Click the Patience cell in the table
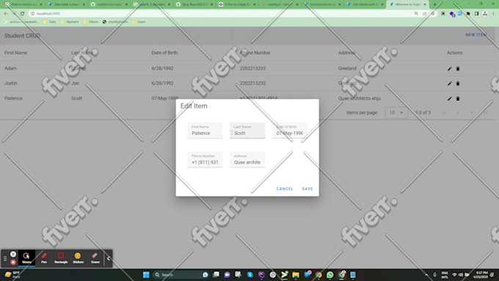499x281 pixels. [x=13, y=98]
